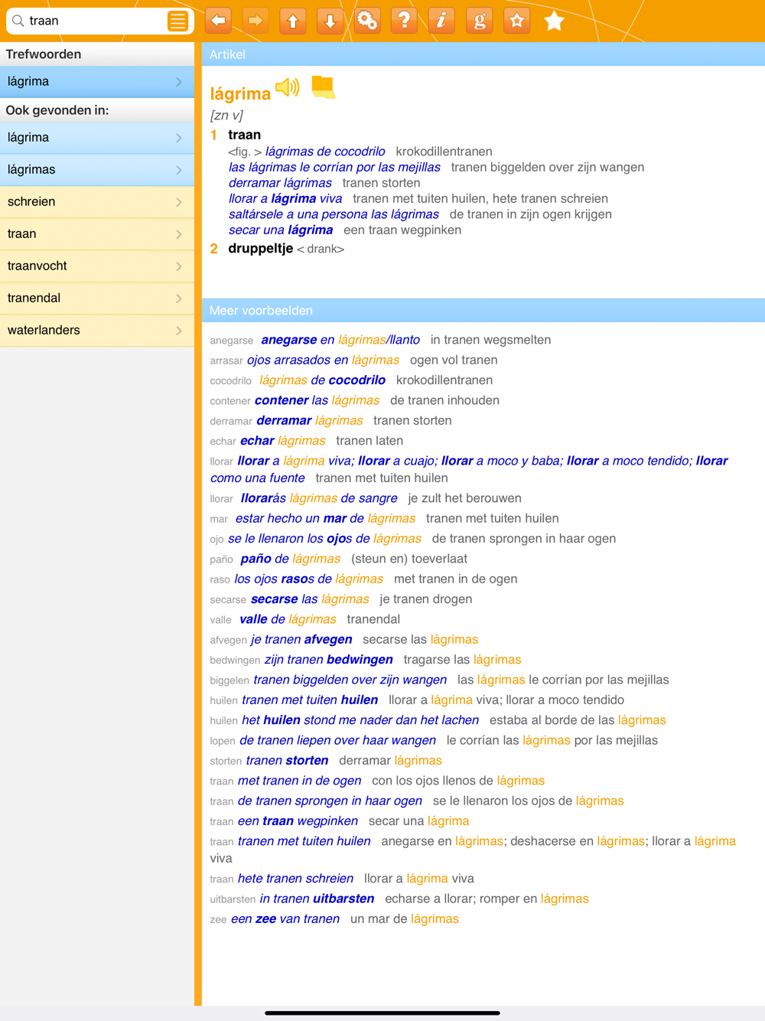Move to previous entry with up arrow
765x1021 pixels.
(x=293, y=21)
